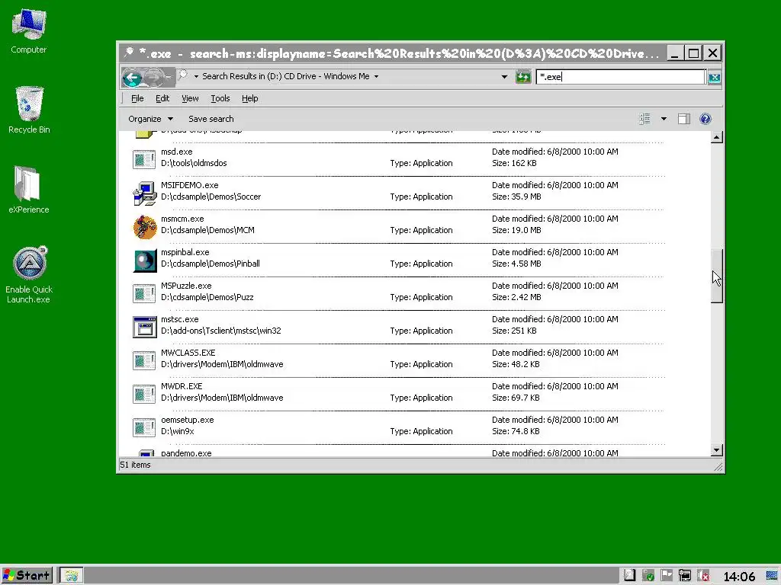
Task: Open the blue Help question mark icon
Action: [705, 119]
